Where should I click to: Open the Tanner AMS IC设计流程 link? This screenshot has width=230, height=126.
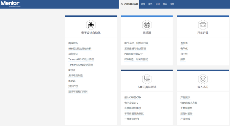click(x=81, y=59)
